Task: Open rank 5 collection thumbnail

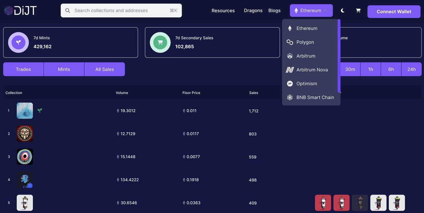Action: click(25, 203)
